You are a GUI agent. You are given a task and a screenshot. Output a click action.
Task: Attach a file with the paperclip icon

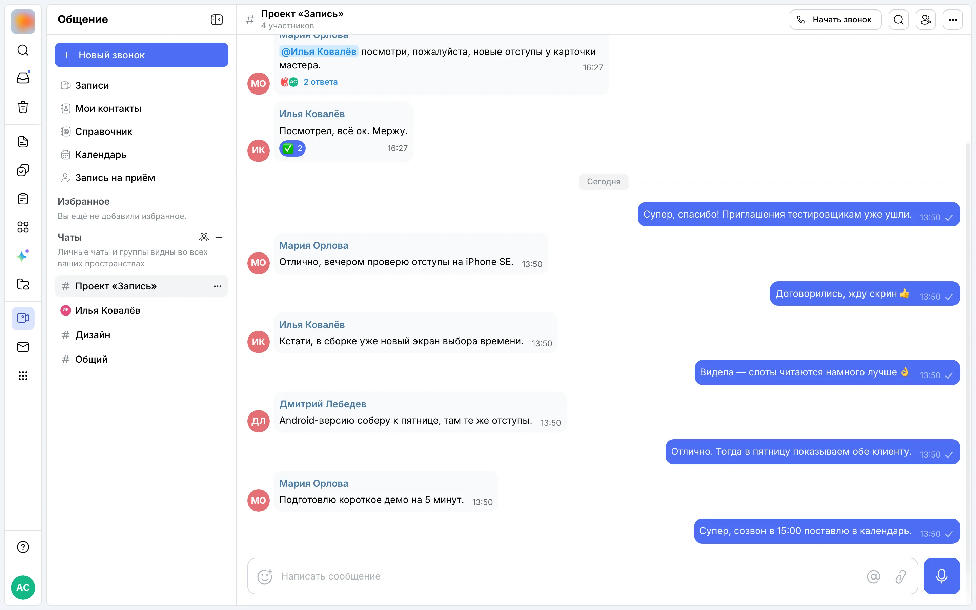click(900, 576)
